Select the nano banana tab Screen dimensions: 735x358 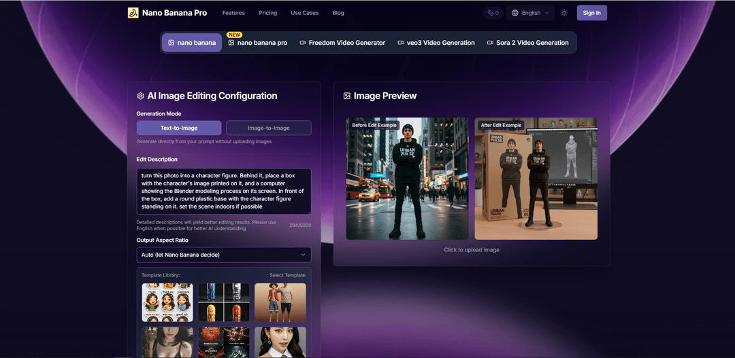[x=192, y=43]
